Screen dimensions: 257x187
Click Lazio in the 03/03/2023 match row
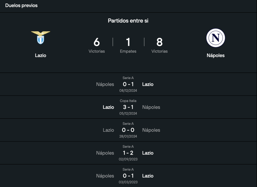coord(148,176)
